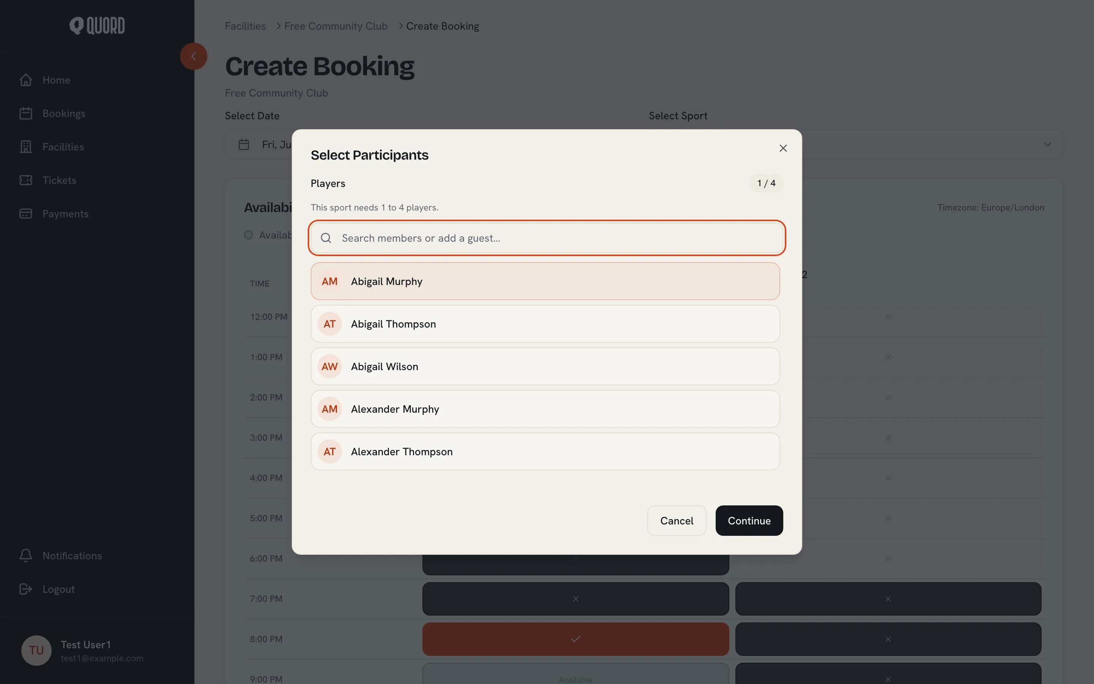
Task: Select Alexander Thompson as a player
Action: pyautogui.click(x=545, y=451)
